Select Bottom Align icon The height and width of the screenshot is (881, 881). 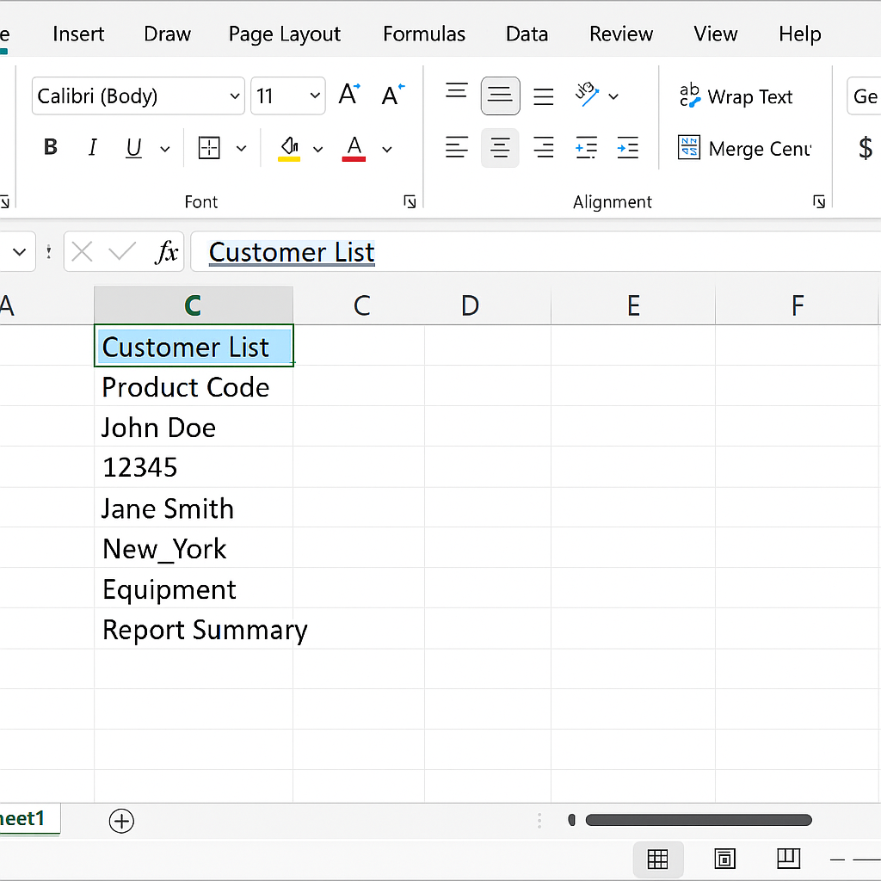[x=544, y=96]
